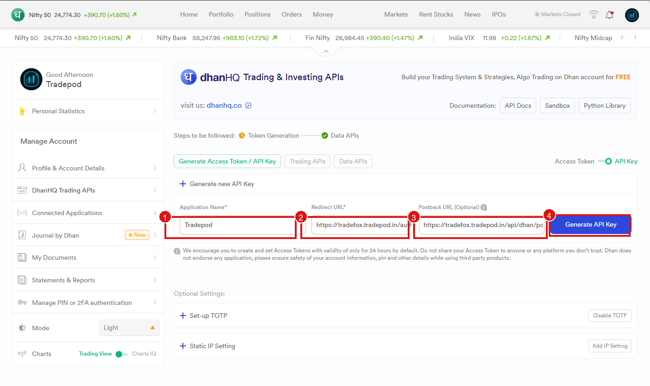Open the Mode Light dropdown
The height and width of the screenshot is (386, 650).
[129, 328]
